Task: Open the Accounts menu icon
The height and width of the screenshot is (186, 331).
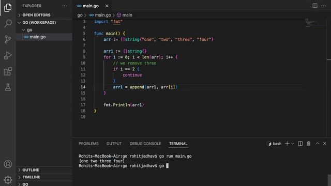Action: coord(8,164)
